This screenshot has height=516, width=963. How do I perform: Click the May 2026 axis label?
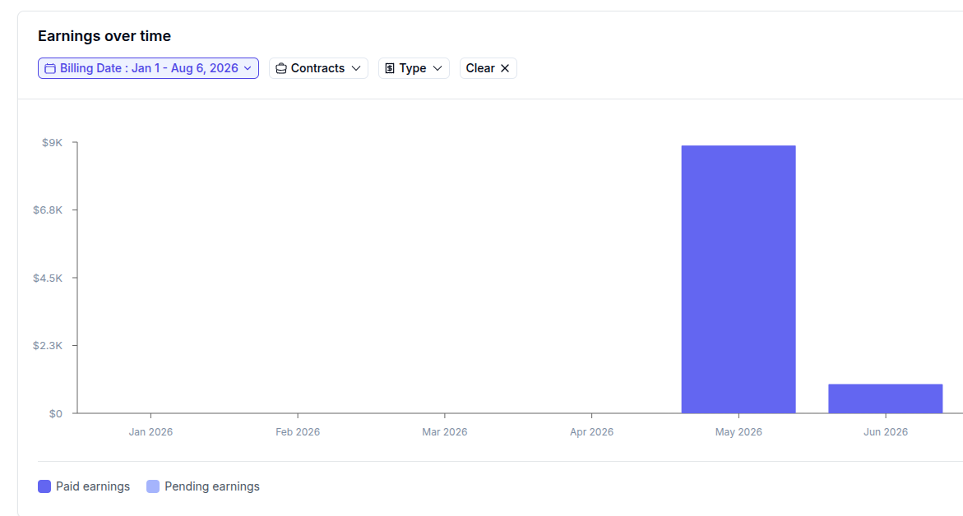pyautogui.click(x=738, y=432)
